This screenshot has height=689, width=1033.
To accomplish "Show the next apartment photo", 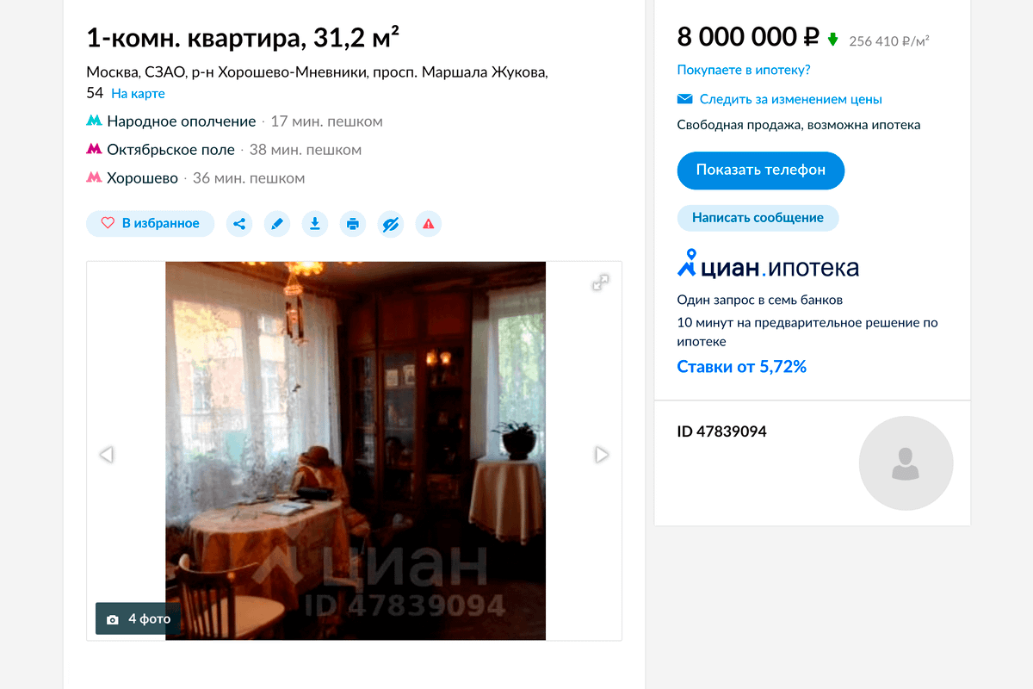I will coord(602,454).
